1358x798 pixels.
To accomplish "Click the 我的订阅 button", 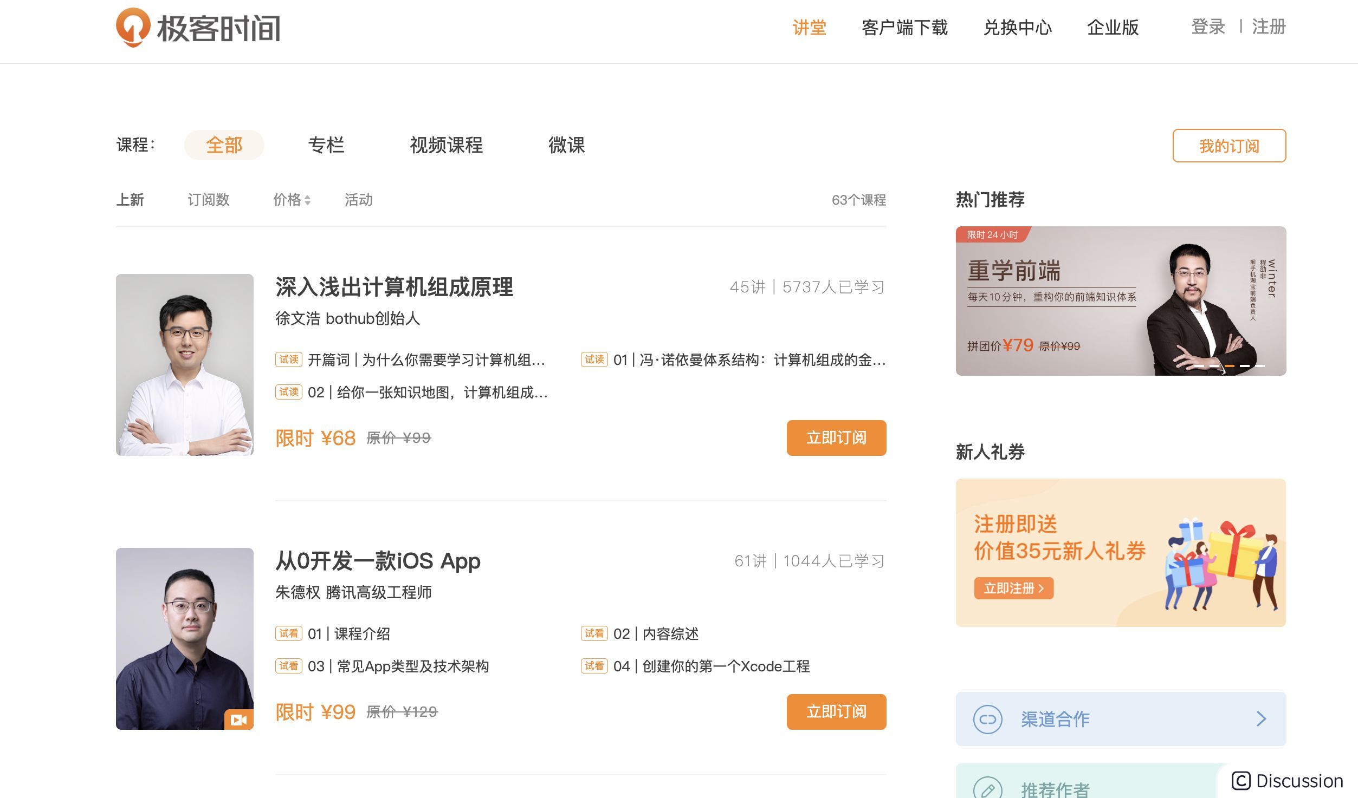I will click(x=1229, y=146).
